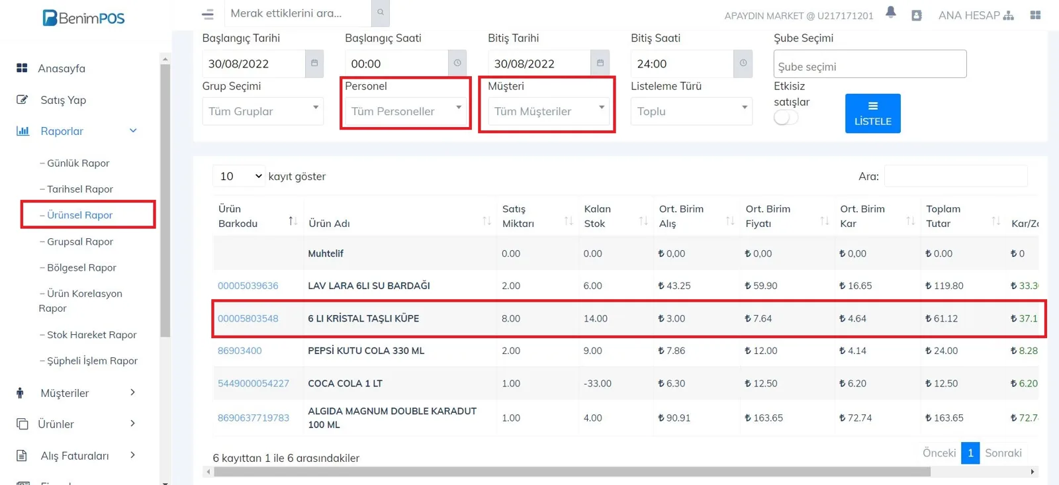The height and width of the screenshot is (485, 1059).
Task: Click the Ürünler copy icon
Action: point(22,424)
